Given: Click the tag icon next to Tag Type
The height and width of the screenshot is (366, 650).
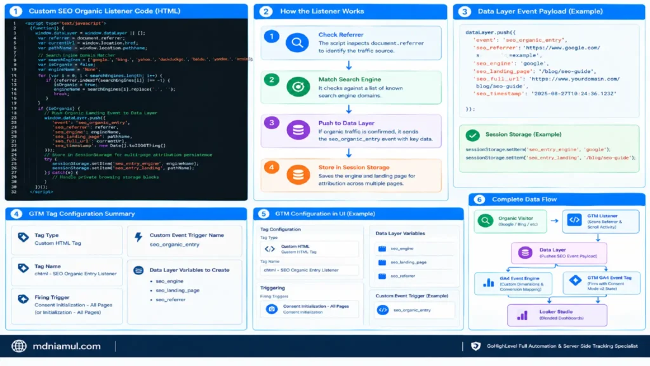Looking at the screenshot, I should coord(23,238).
